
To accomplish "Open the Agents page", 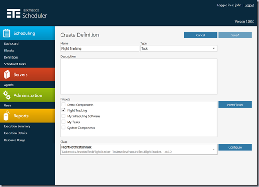I will tap(9, 85).
